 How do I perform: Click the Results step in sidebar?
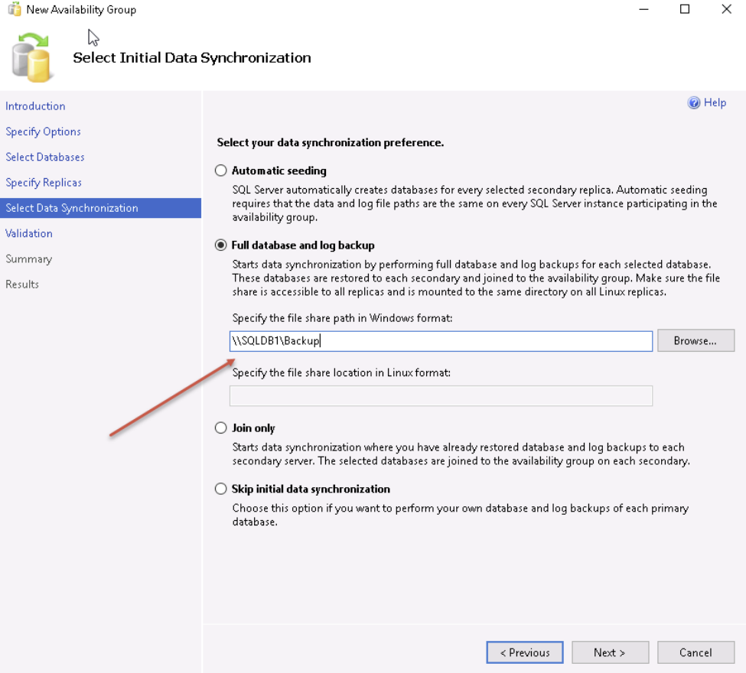click(x=22, y=284)
